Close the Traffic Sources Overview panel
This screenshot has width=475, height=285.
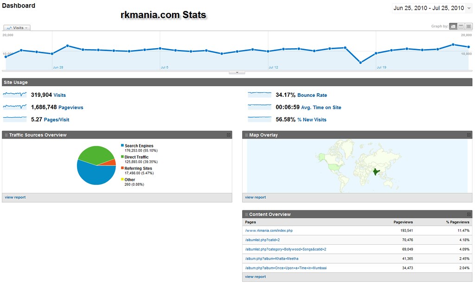pos(229,135)
